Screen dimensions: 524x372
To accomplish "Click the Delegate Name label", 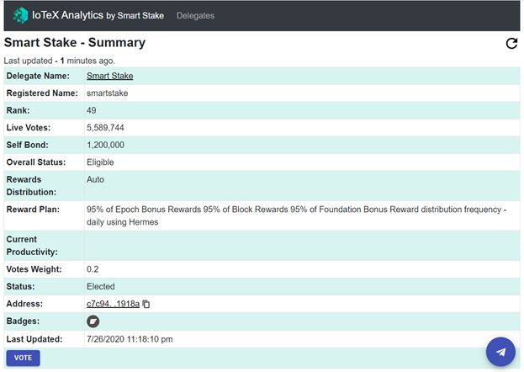I will point(38,76).
